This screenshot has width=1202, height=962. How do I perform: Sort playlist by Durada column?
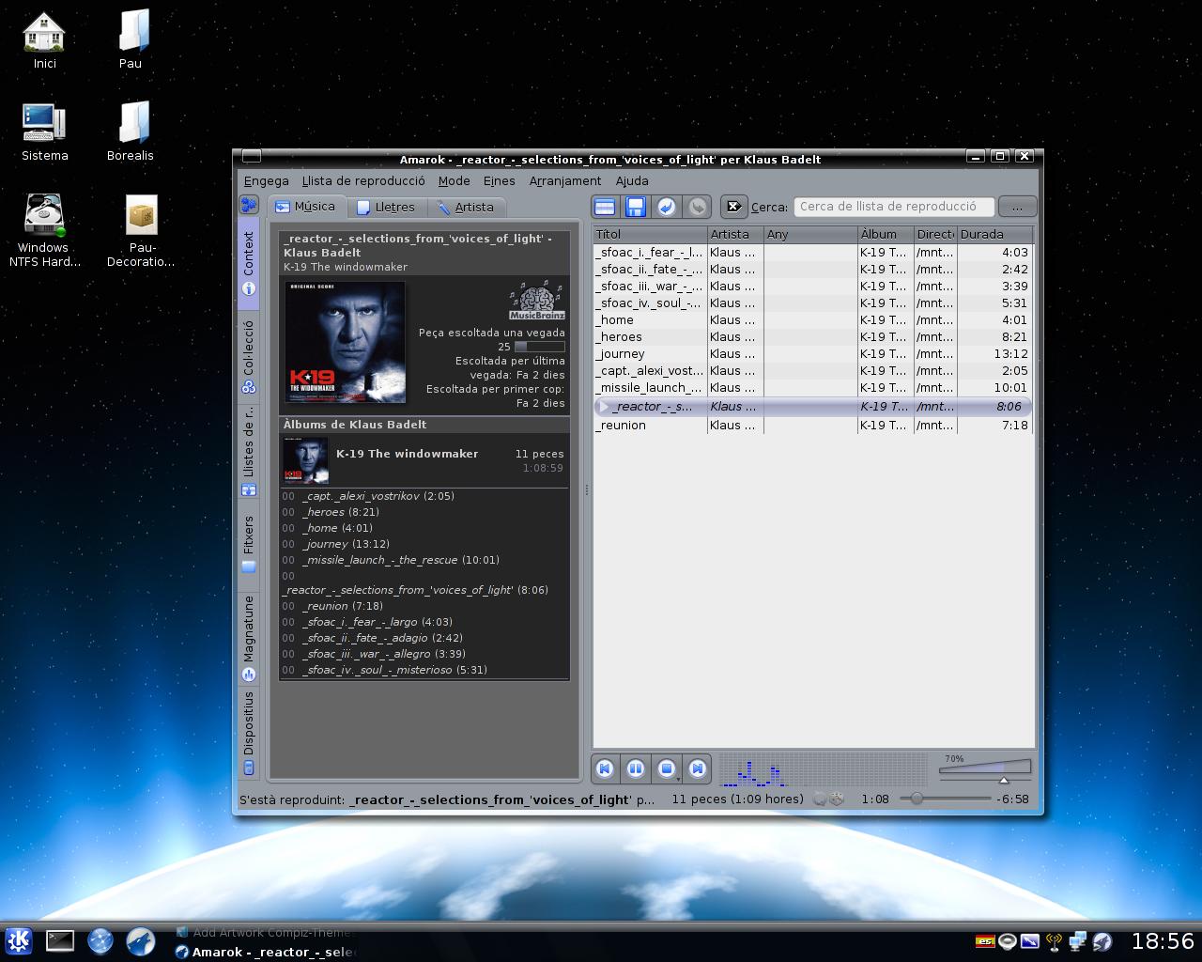[x=995, y=234]
